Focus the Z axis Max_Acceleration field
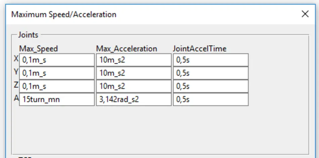This screenshot has height=158, width=319. pyautogui.click(x=134, y=86)
